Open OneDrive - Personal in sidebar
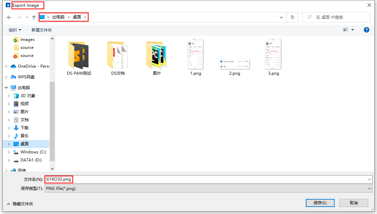Viewport: 377px width, 214px height. [x=30, y=66]
